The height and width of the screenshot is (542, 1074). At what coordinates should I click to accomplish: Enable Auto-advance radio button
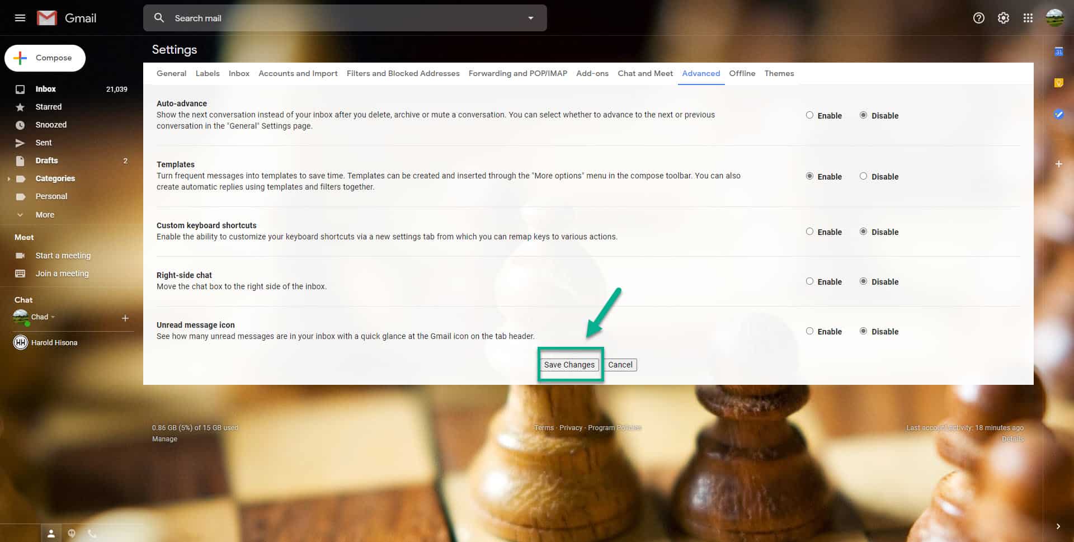coord(809,115)
